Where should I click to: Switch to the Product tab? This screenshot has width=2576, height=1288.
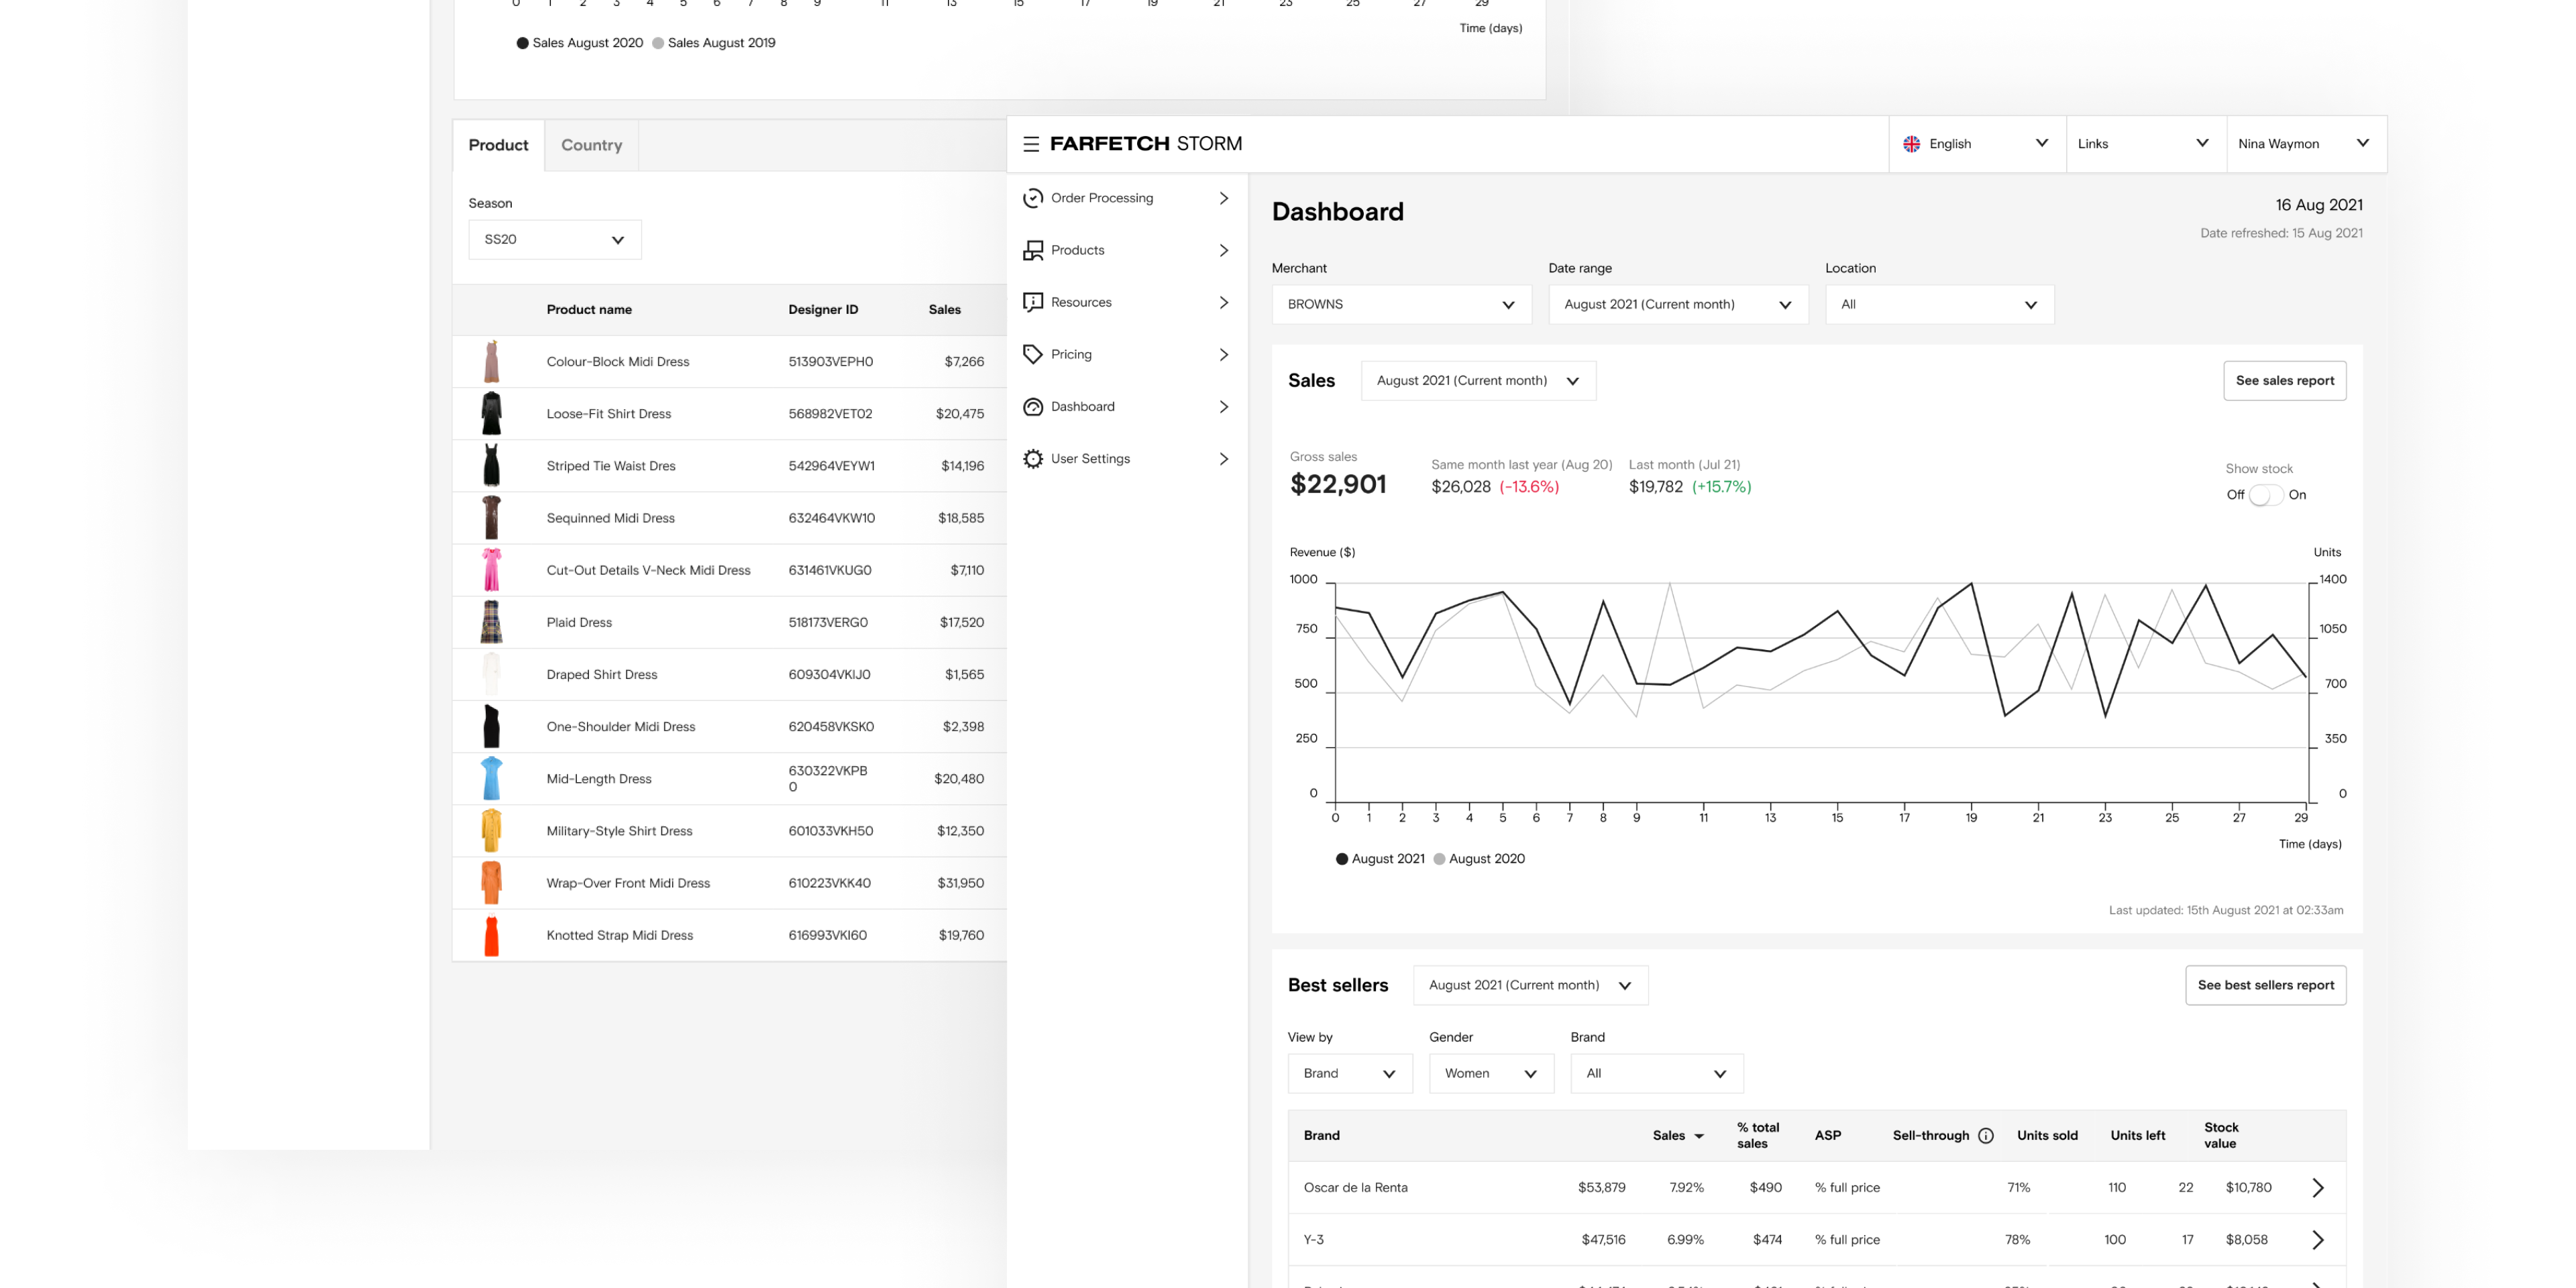pos(498,145)
